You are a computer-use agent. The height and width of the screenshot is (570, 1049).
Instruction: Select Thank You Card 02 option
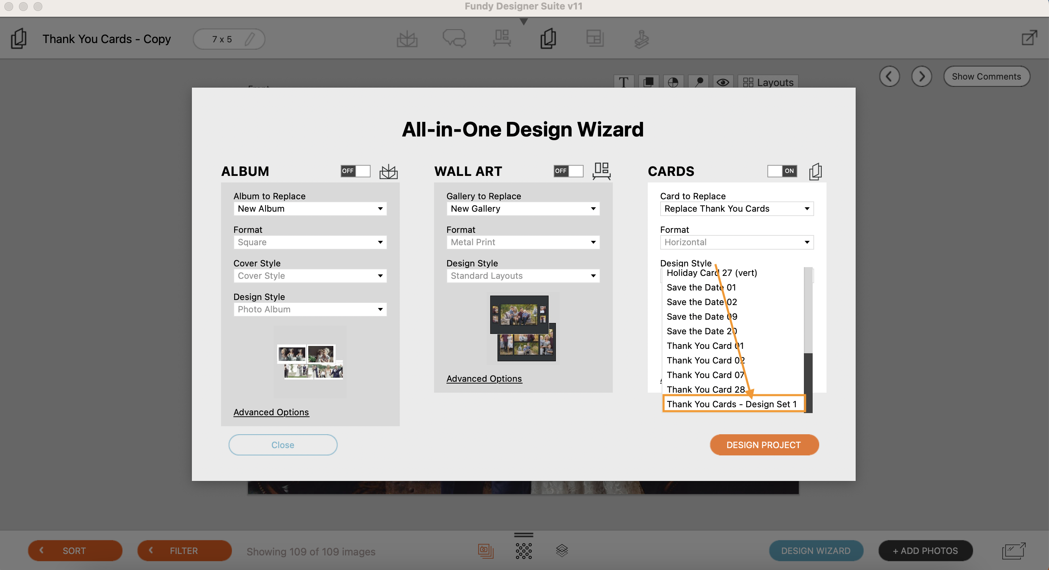point(733,361)
